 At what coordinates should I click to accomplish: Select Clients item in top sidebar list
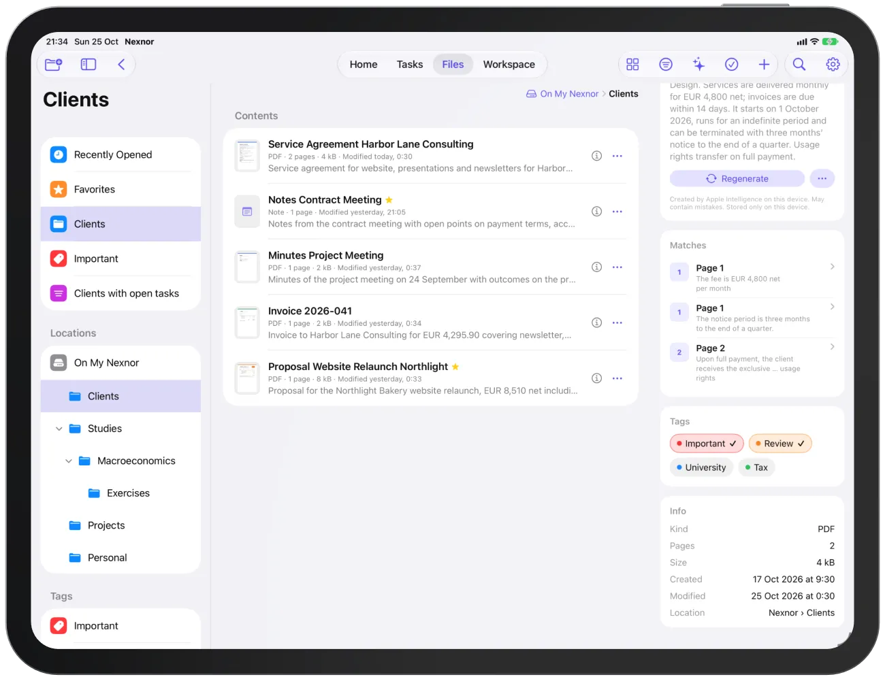tap(121, 224)
